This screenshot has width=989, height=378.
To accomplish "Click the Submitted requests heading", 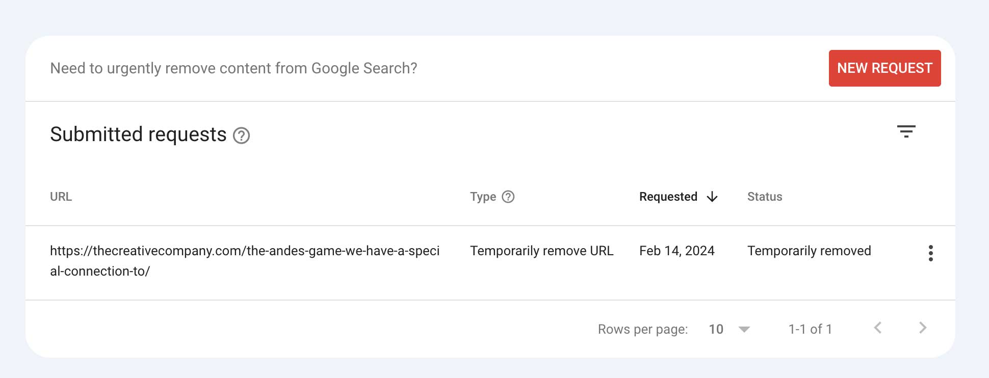I will click(138, 134).
